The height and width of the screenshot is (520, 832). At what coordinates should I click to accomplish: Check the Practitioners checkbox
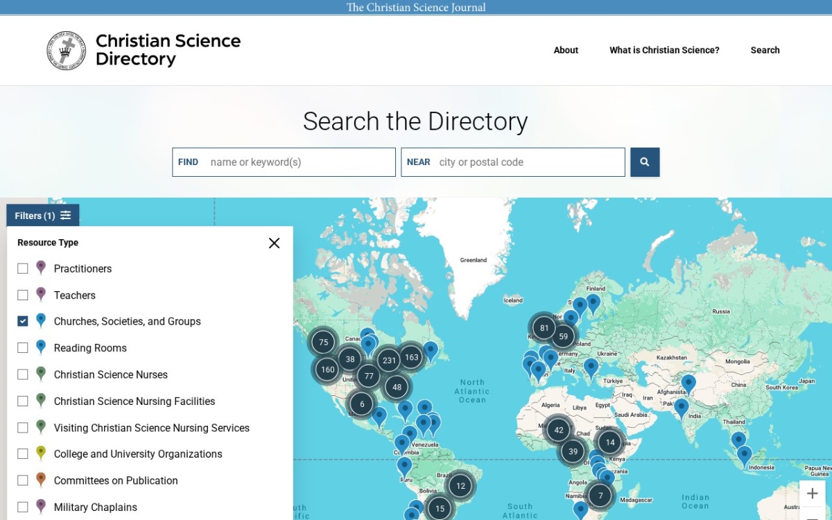coord(23,268)
